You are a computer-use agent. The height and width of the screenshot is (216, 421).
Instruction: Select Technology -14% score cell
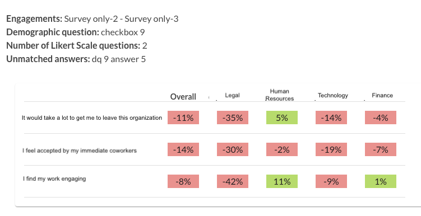[x=331, y=118]
